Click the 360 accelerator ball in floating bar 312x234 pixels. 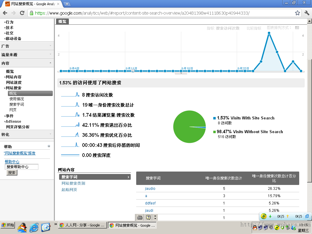pos(264,216)
